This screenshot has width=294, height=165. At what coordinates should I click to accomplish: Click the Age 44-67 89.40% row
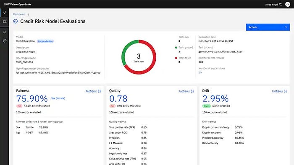32,132
